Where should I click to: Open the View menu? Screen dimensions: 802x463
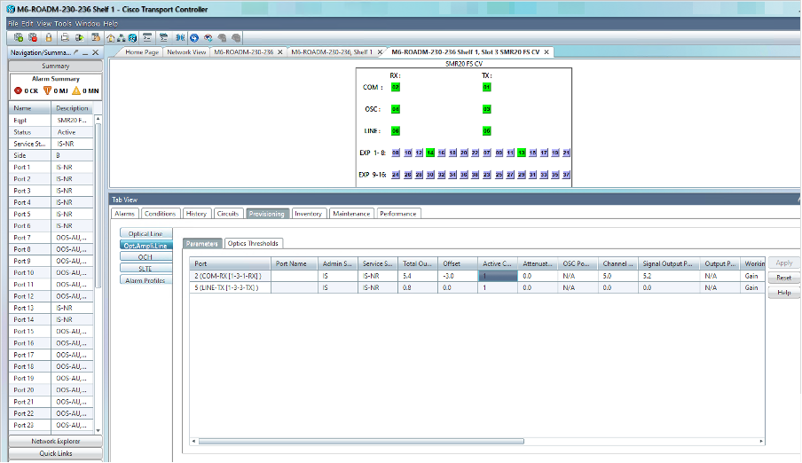pyautogui.click(x=44, y=24)
